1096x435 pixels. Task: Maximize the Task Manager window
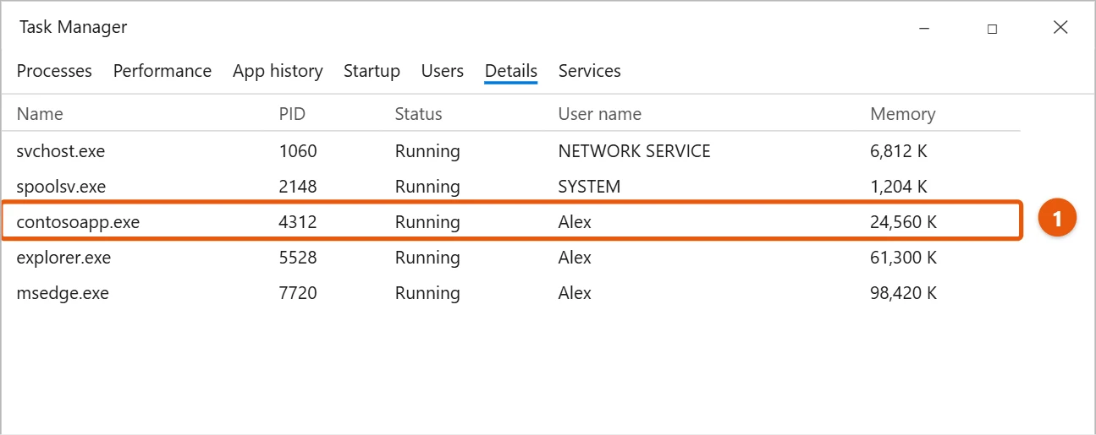(992, 28)
